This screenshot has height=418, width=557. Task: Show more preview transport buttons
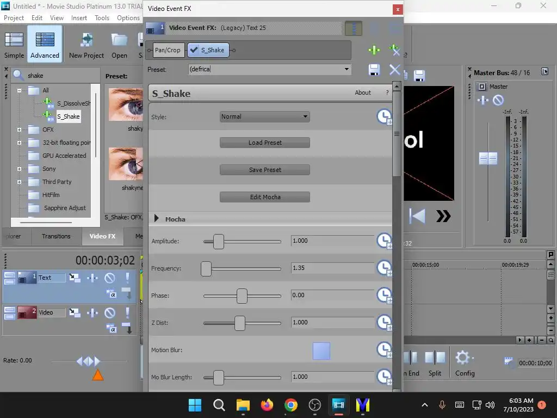point(443,216)
